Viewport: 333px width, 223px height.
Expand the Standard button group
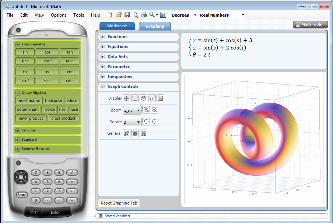[x=18, y=140]
